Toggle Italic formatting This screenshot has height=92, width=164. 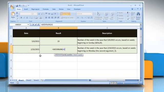click(x=24, y=18)
